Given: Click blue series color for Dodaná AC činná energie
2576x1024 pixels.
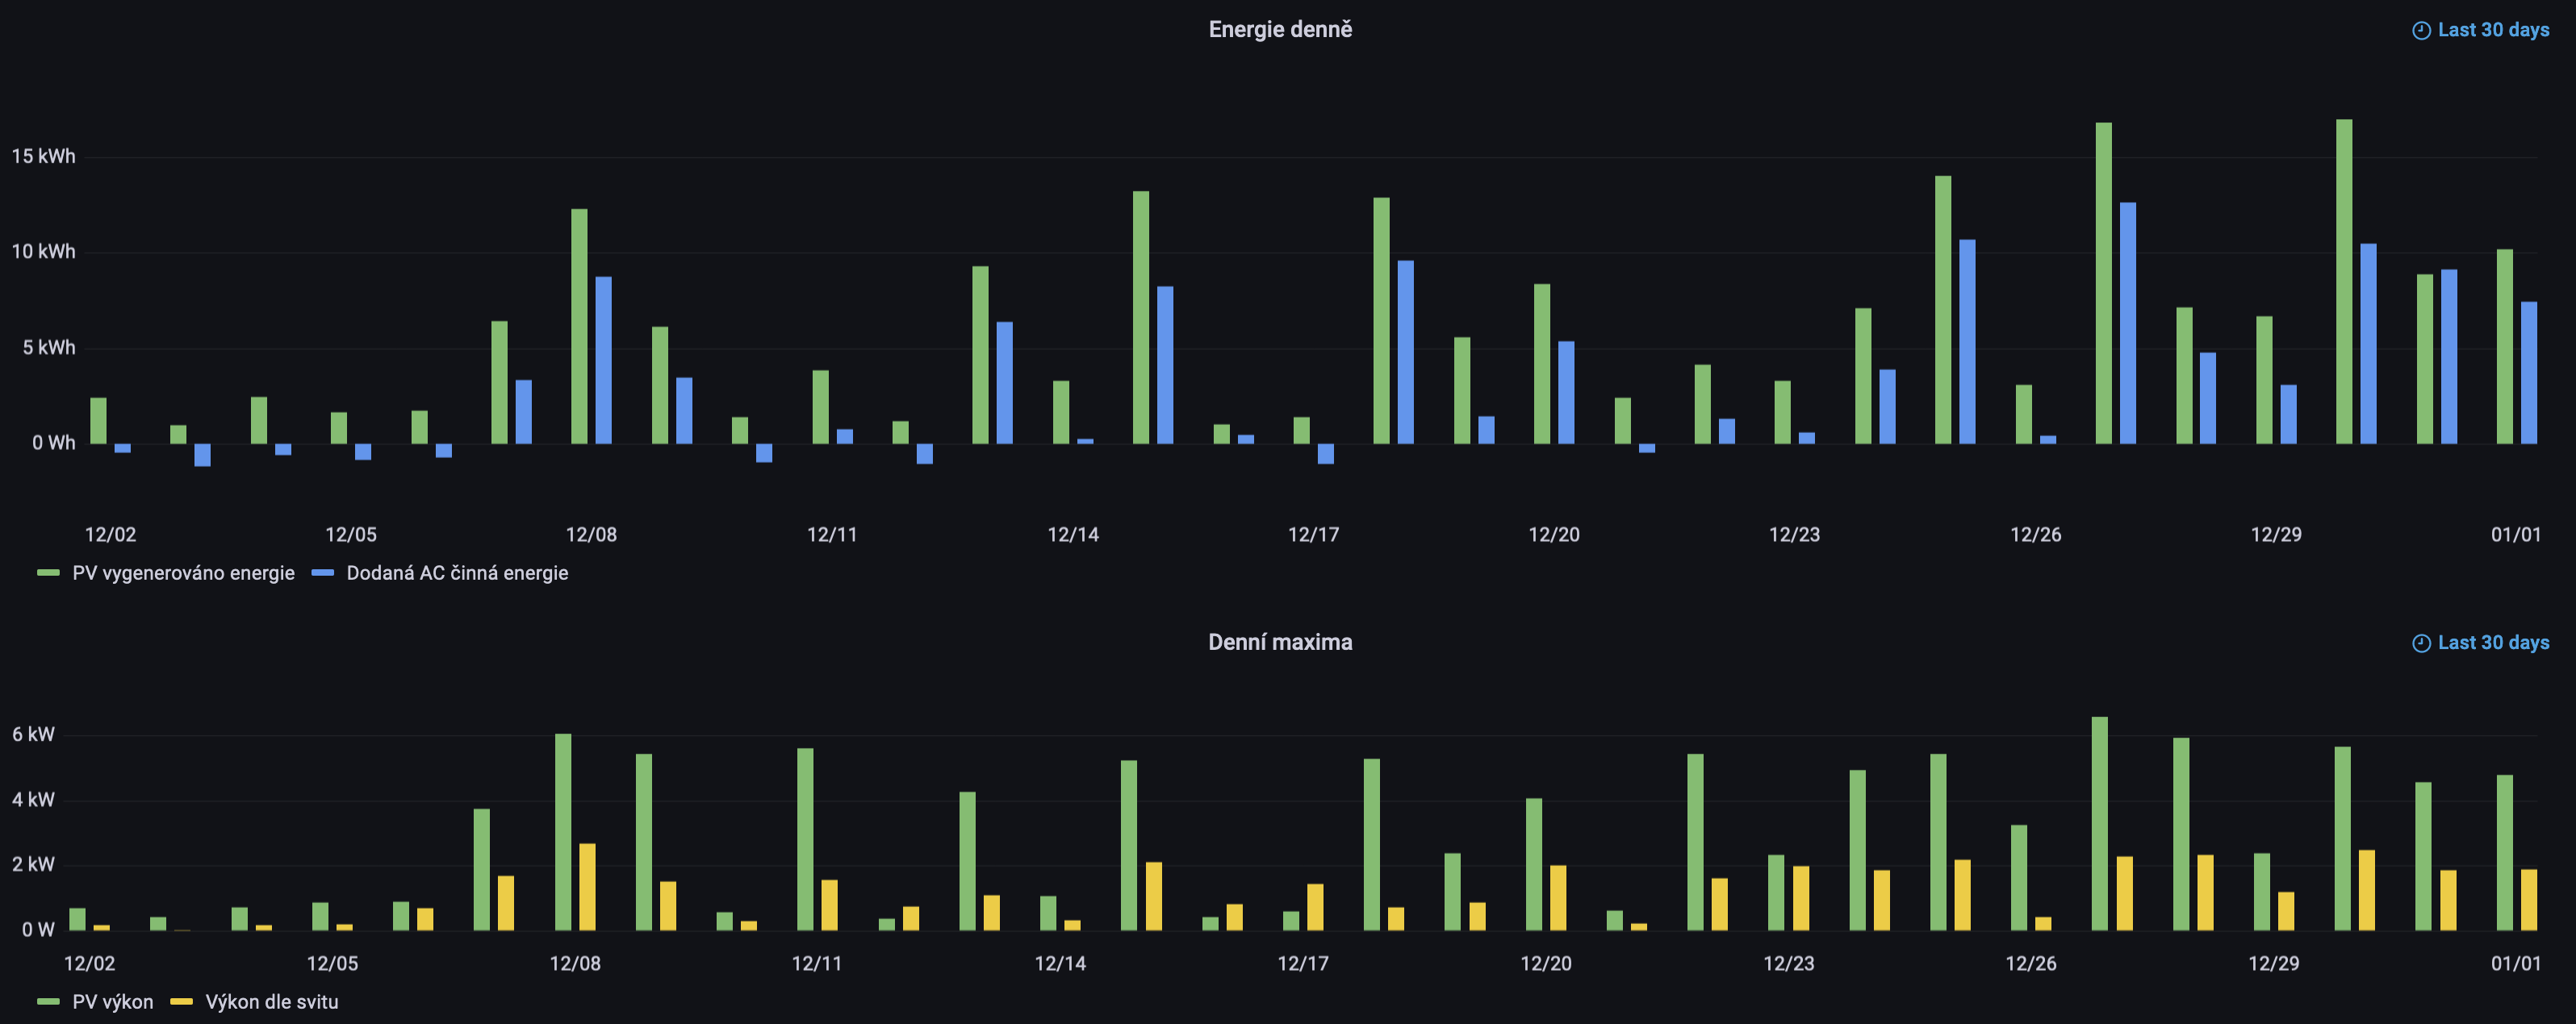Looking at the screenshot, I should (322, 573).
